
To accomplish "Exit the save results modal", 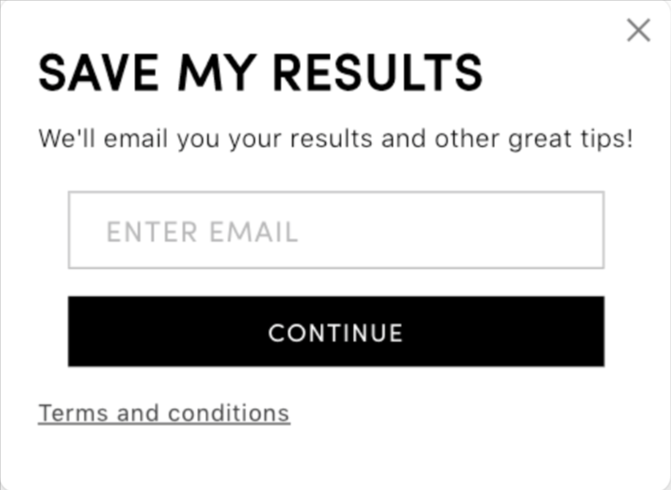I will pyautogui.click(x=638, y=30).
